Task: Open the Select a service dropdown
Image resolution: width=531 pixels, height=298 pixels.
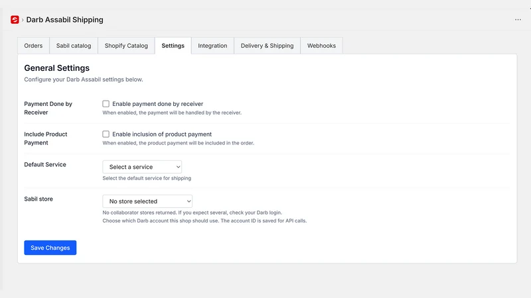Action: point(142,167)
